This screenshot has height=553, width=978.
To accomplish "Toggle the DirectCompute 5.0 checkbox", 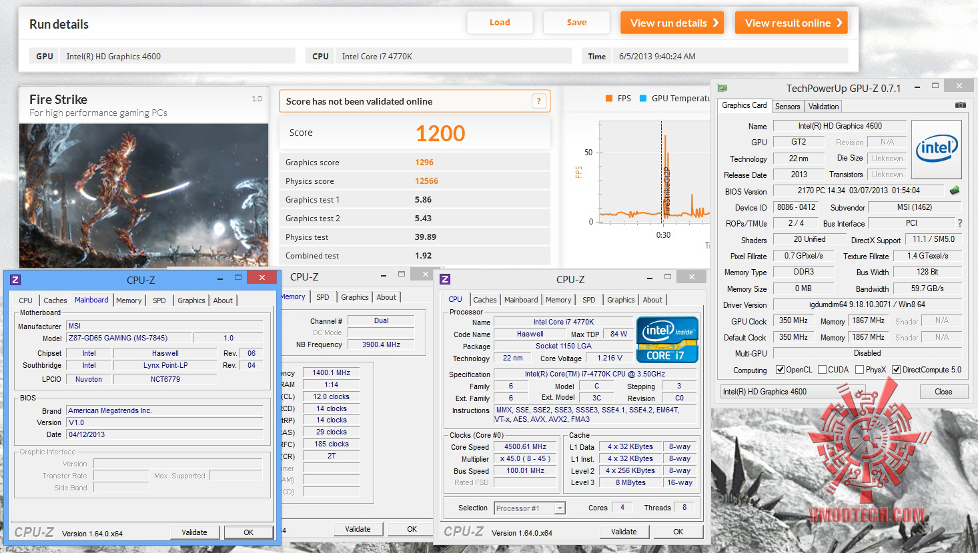I will [897, 370].
